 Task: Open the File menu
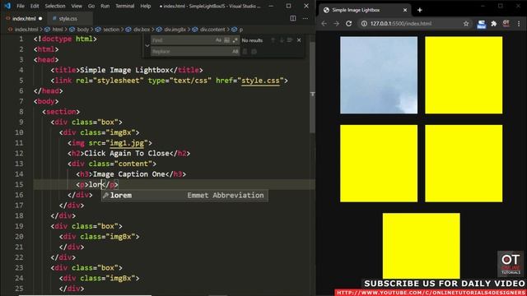tap(21, 6)
